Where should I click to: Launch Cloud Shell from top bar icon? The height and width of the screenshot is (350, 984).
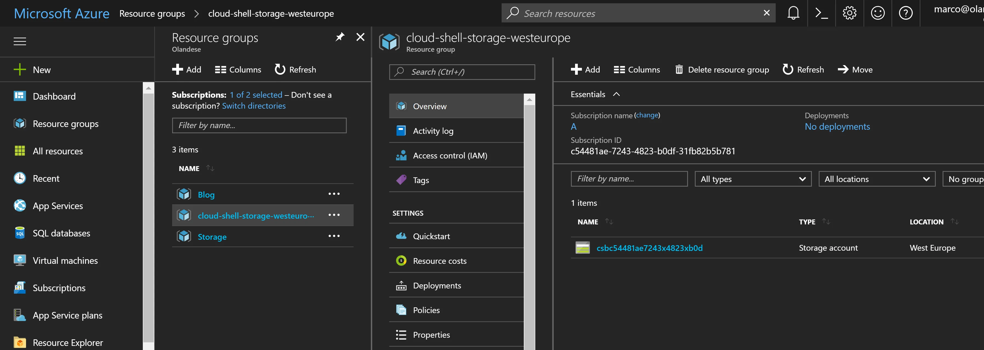(x=821, y=13)
